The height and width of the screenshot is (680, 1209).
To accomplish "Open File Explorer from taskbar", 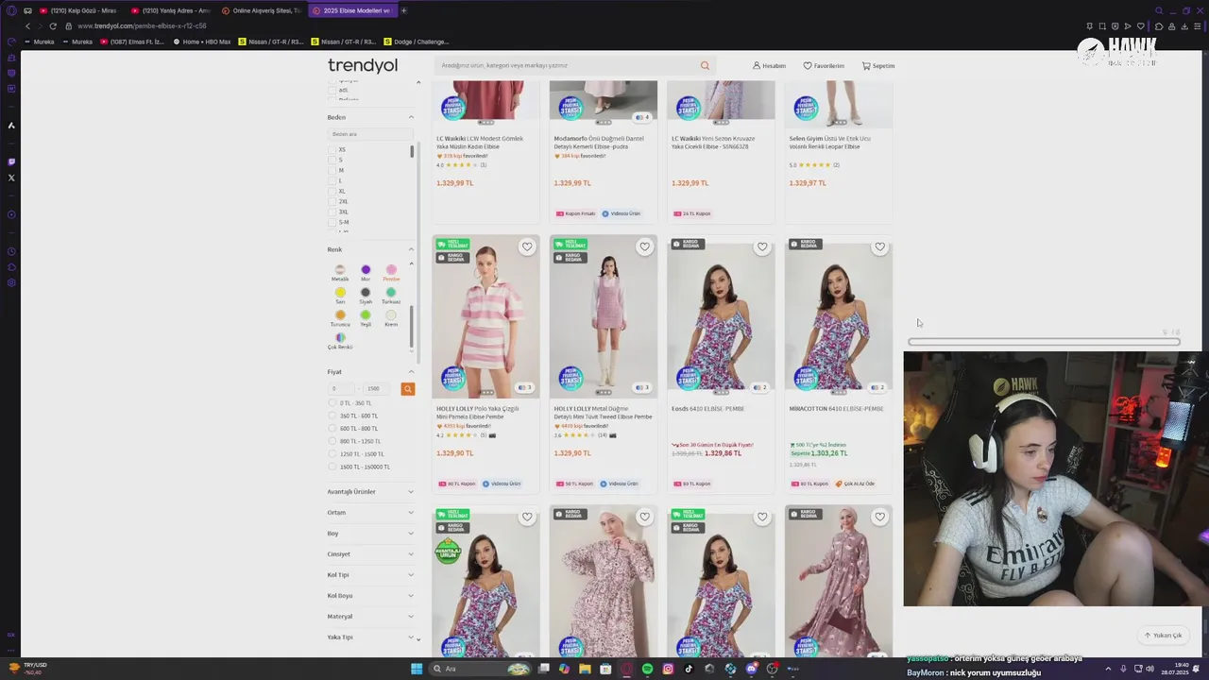I will [x=585, y=669].
